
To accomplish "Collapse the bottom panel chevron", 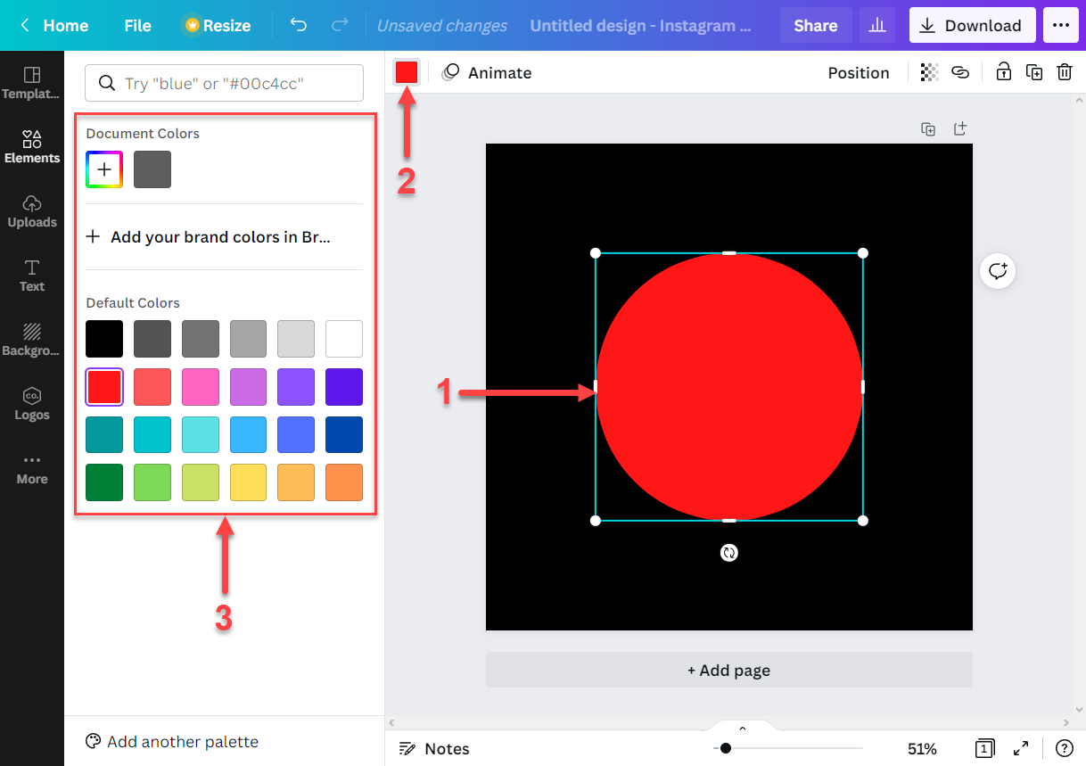I will coord(742,728).
